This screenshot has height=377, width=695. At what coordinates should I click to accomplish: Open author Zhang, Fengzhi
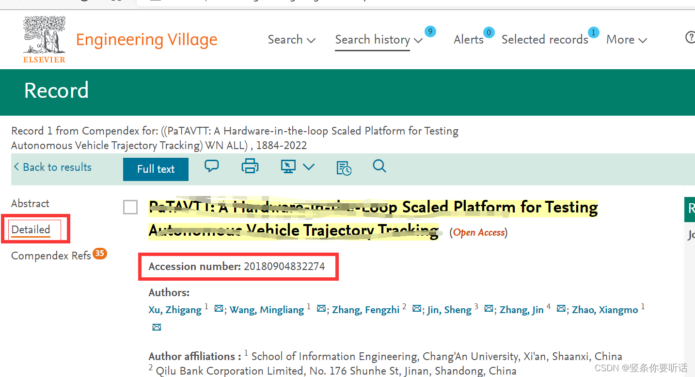[x=366, y=310]
